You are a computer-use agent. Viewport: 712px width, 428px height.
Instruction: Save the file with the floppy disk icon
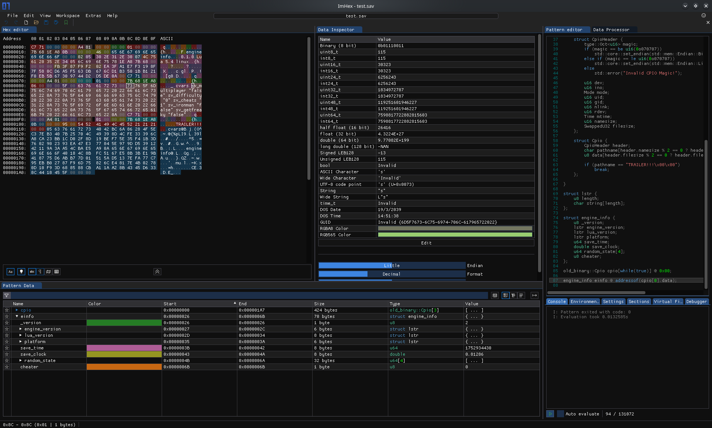46,23
